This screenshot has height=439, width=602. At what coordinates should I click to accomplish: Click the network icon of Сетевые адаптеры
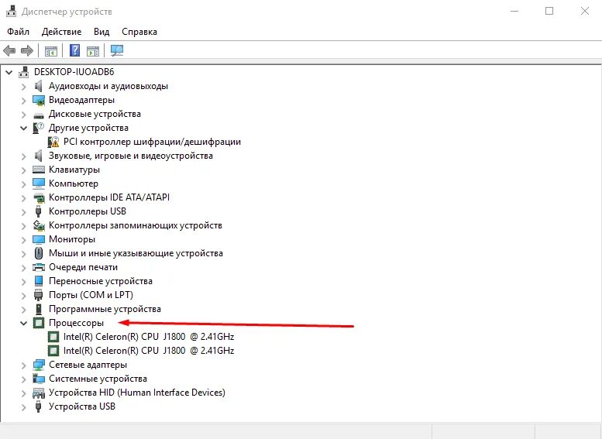pyautogui.click(x=39, y=365)
